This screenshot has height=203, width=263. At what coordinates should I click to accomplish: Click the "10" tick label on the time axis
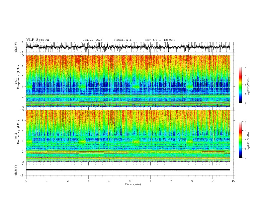click(x=233, y=181)
